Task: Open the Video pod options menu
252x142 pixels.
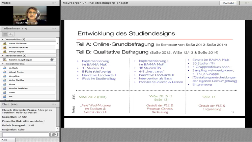Action: (x=54, y=3)
